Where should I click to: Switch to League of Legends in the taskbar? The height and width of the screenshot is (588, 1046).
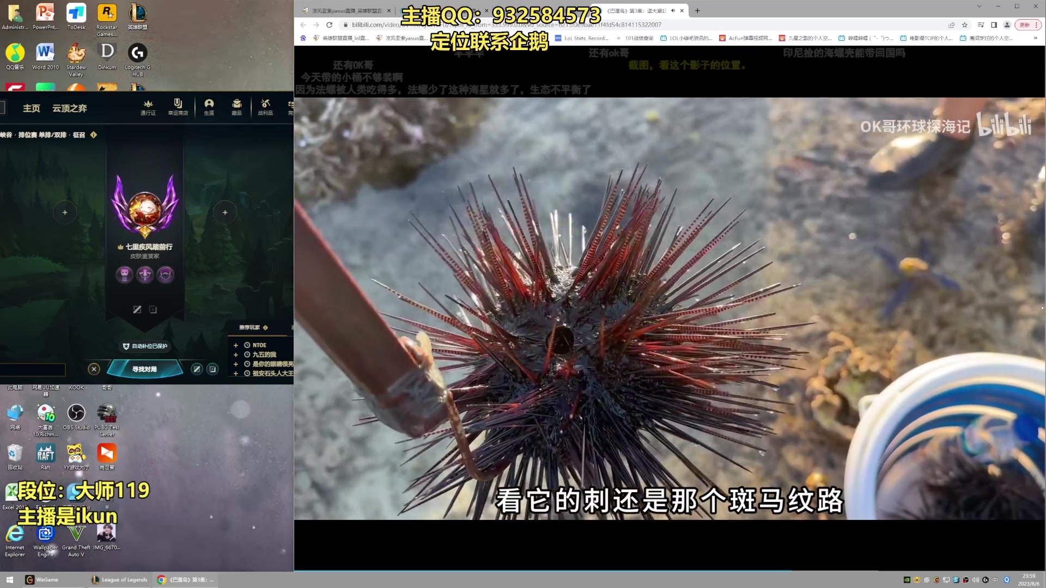point(119,580)
